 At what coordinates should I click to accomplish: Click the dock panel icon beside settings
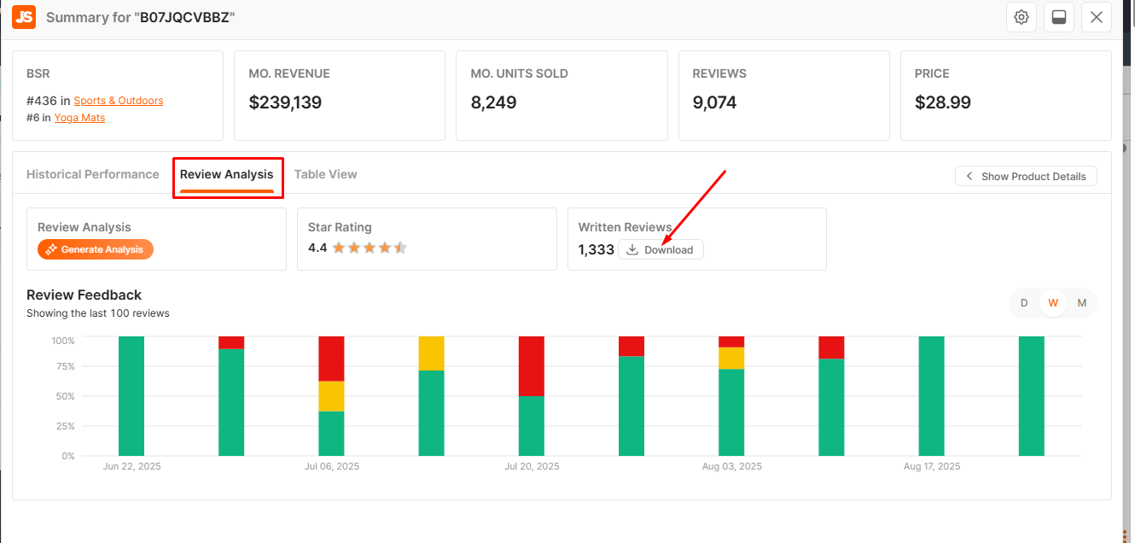coord(1058,17)
